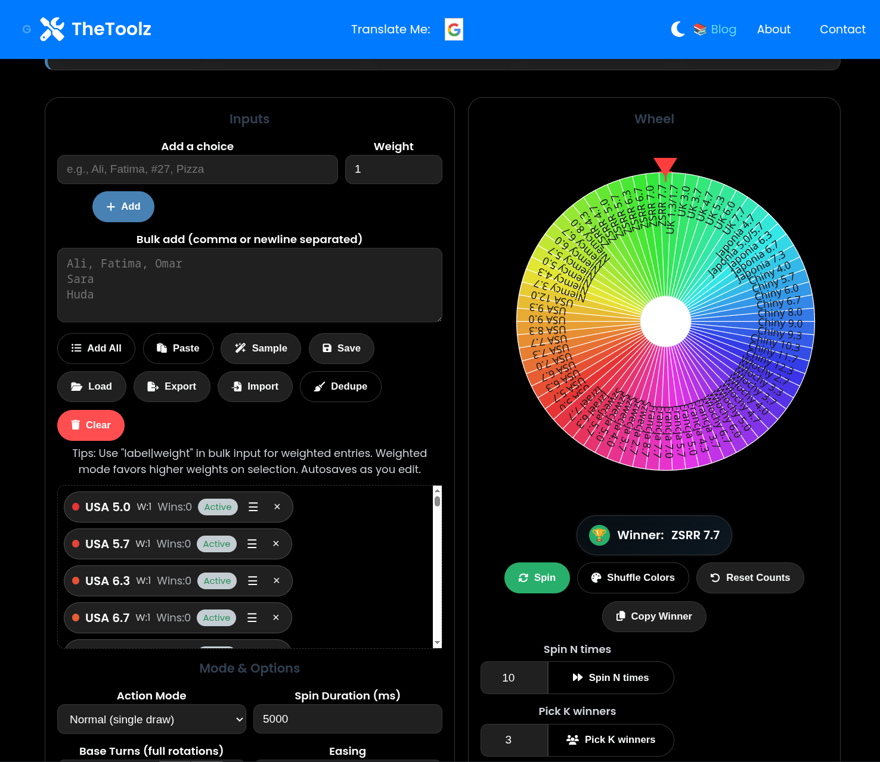This screenshot has width=880, height=762.
Task: Click the USA 6.3 color dot
Action: pyautogui.click(x=76, y=581)
